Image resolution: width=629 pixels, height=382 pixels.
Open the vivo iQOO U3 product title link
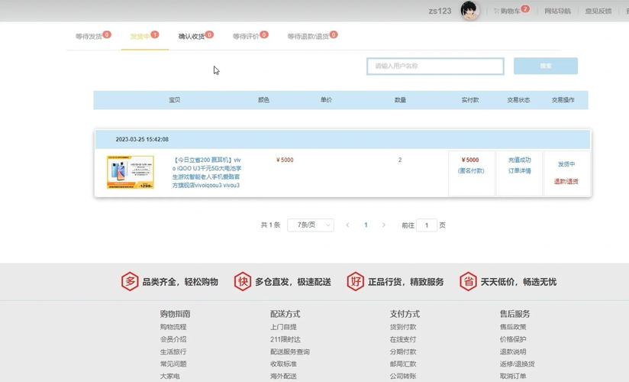(207, 173)
